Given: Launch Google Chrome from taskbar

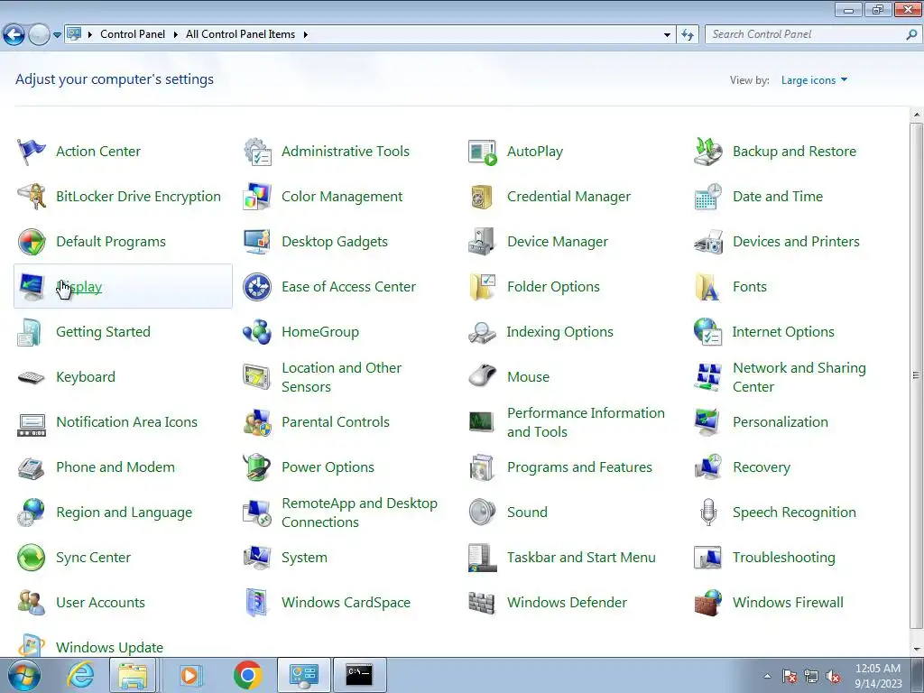Looking at the screenshot, I should pos(247,675).
